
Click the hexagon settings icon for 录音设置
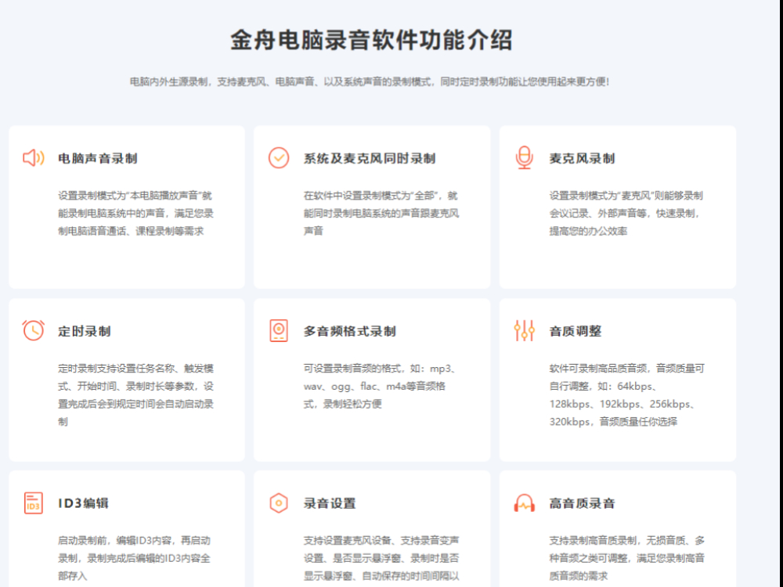coord(279,502)
